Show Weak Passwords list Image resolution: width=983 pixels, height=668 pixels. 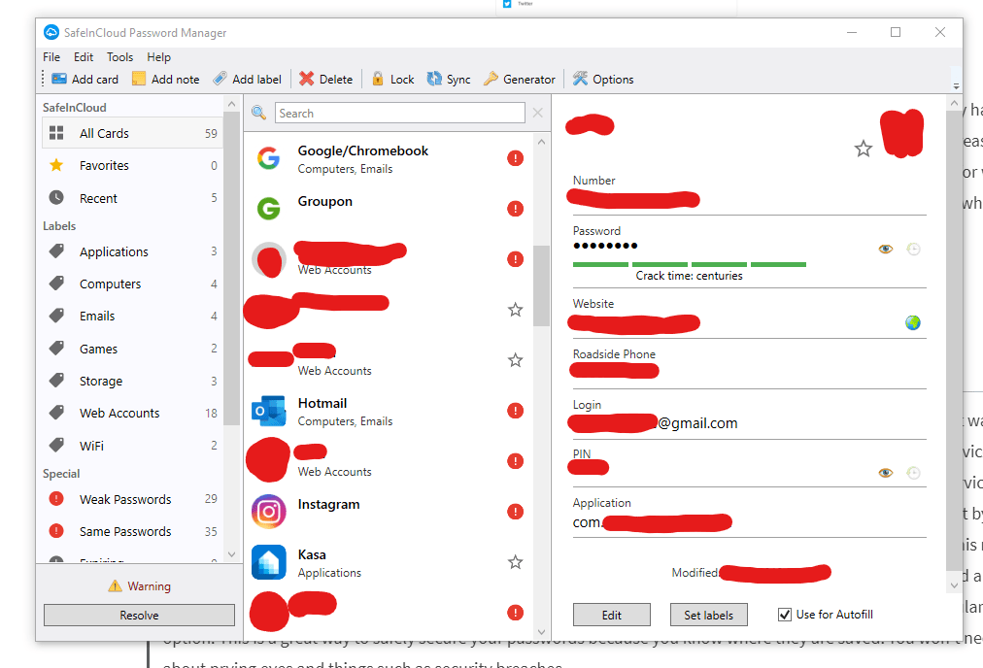(132, 499)
